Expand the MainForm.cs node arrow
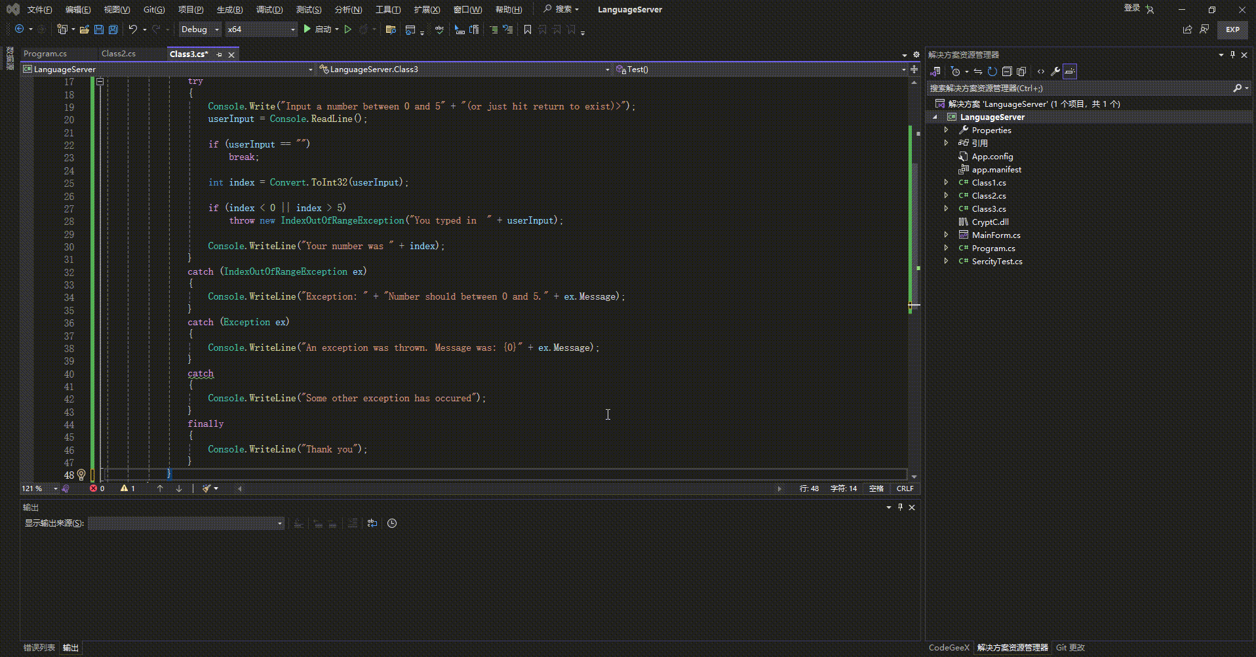Viewport: 1256px width, 657px height. tap(946, 235)
